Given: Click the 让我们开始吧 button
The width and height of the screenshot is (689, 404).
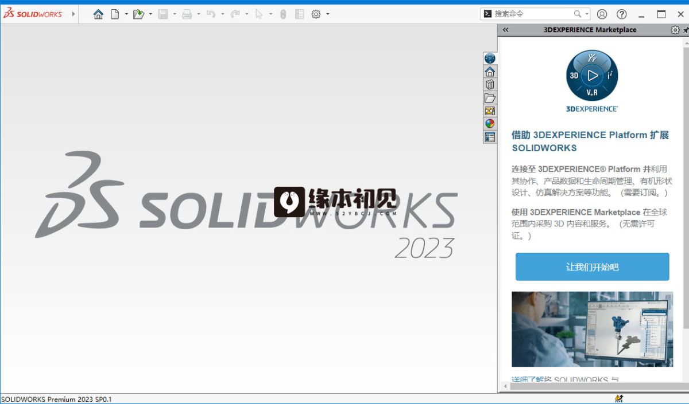Looking at the screenshot, I should (x=592, y=267).
